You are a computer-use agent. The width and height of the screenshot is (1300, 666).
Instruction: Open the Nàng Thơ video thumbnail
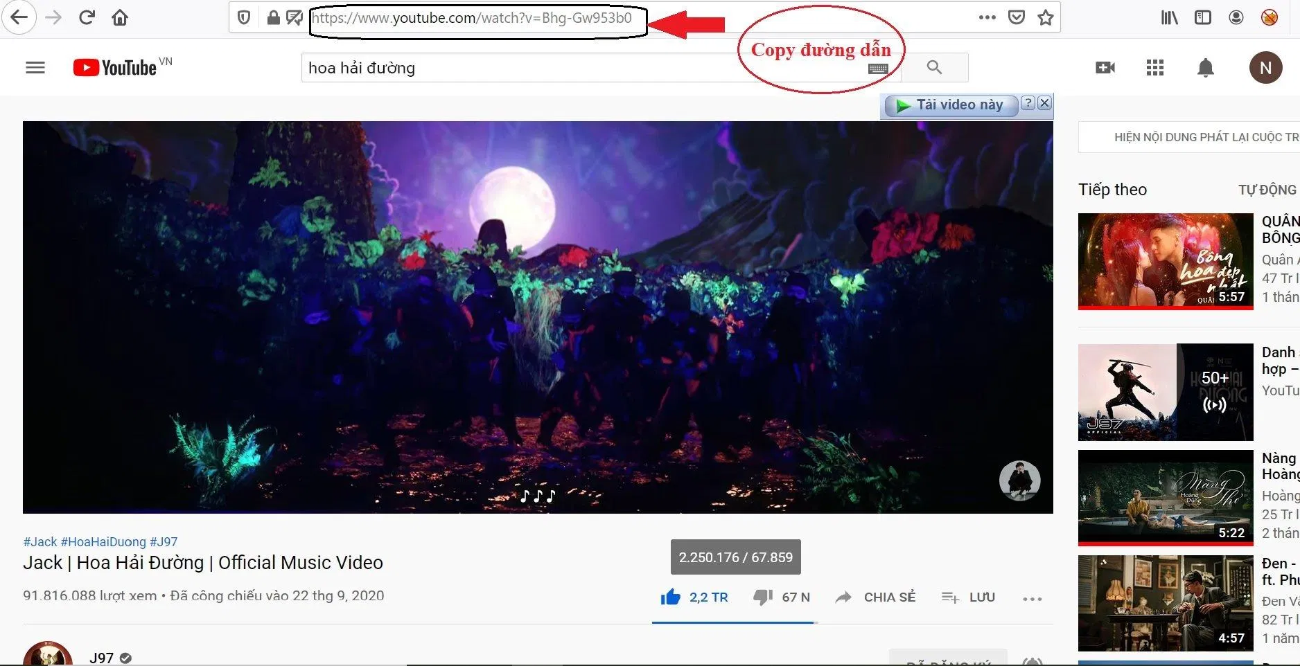click(1166, 496)
